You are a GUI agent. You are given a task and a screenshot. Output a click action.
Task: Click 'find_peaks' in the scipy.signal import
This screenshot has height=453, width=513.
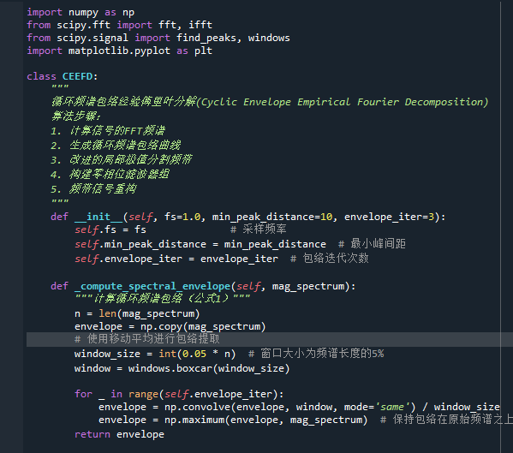tap(206, 38)
